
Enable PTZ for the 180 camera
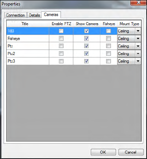point(61,31)
